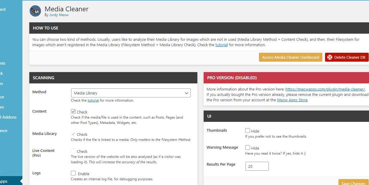
Task: Click the HOW TO USE header
Action: click(x=199, y=28)
